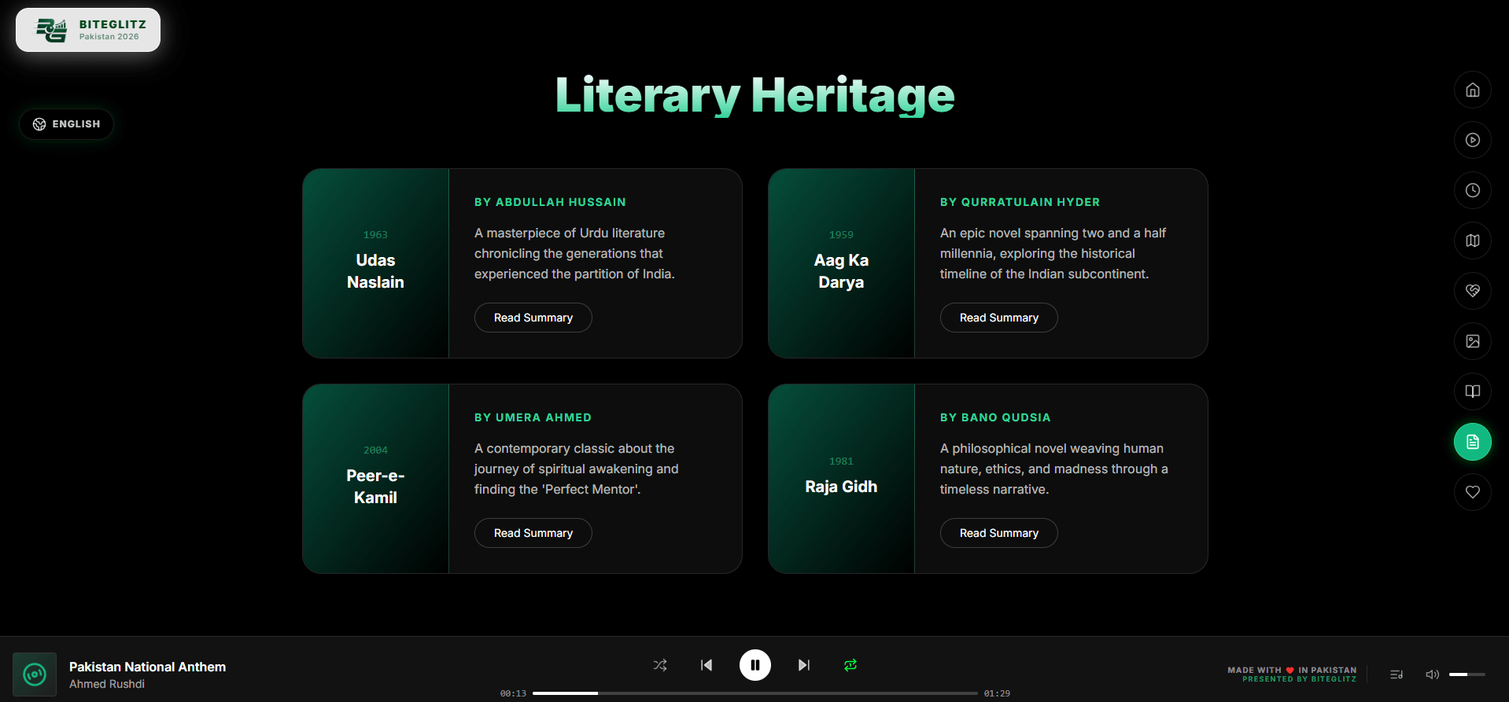
Task: Click the "By Abdullah Hussain" author label
Action: point(550,202)
